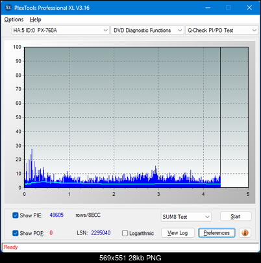Open the SUM8 Test dropdown

tap(186, 217)
